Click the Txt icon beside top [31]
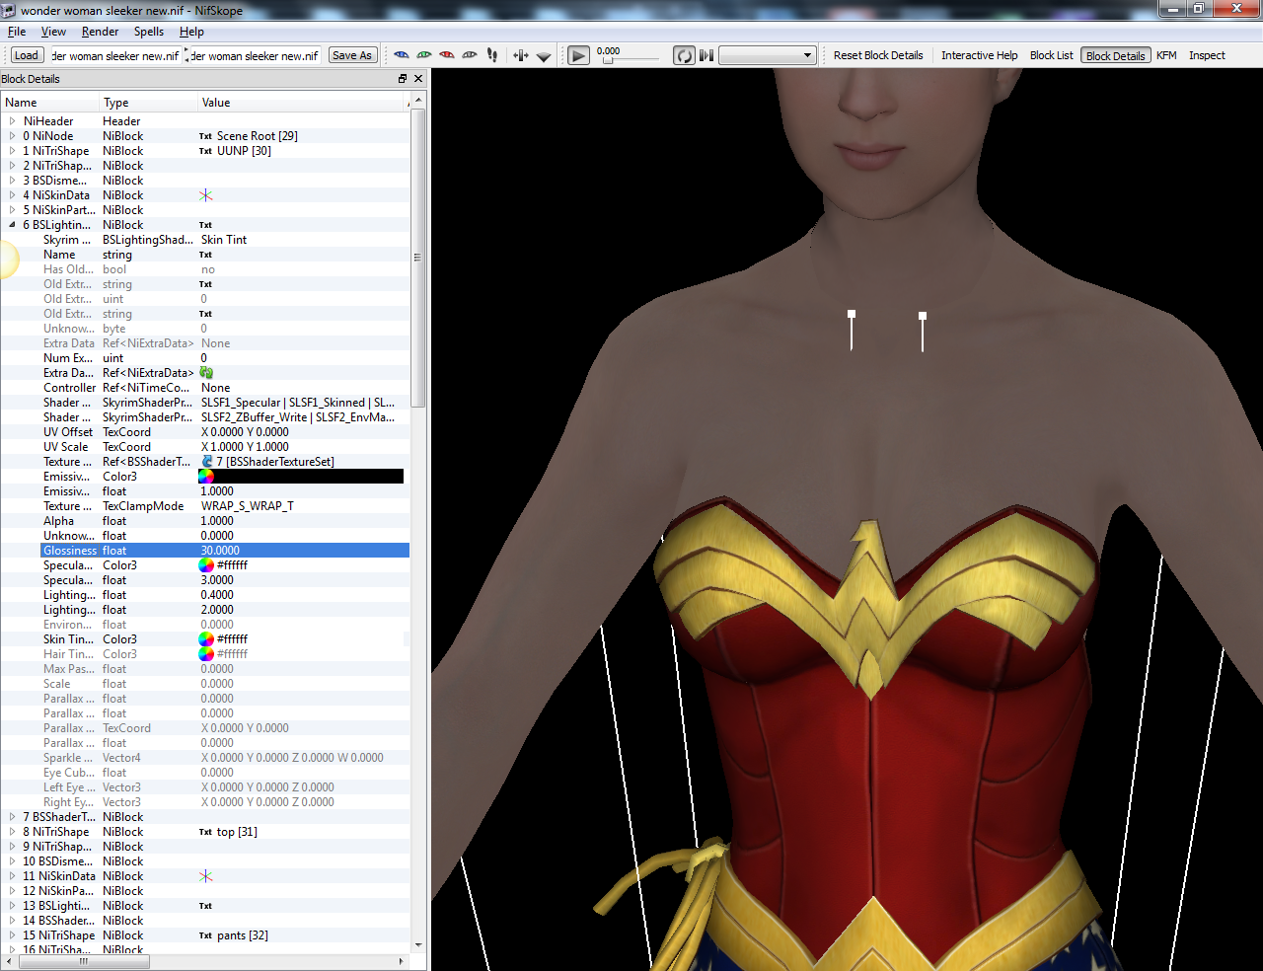The height and width of the screenshot is (971, 1263). (205, 832)
